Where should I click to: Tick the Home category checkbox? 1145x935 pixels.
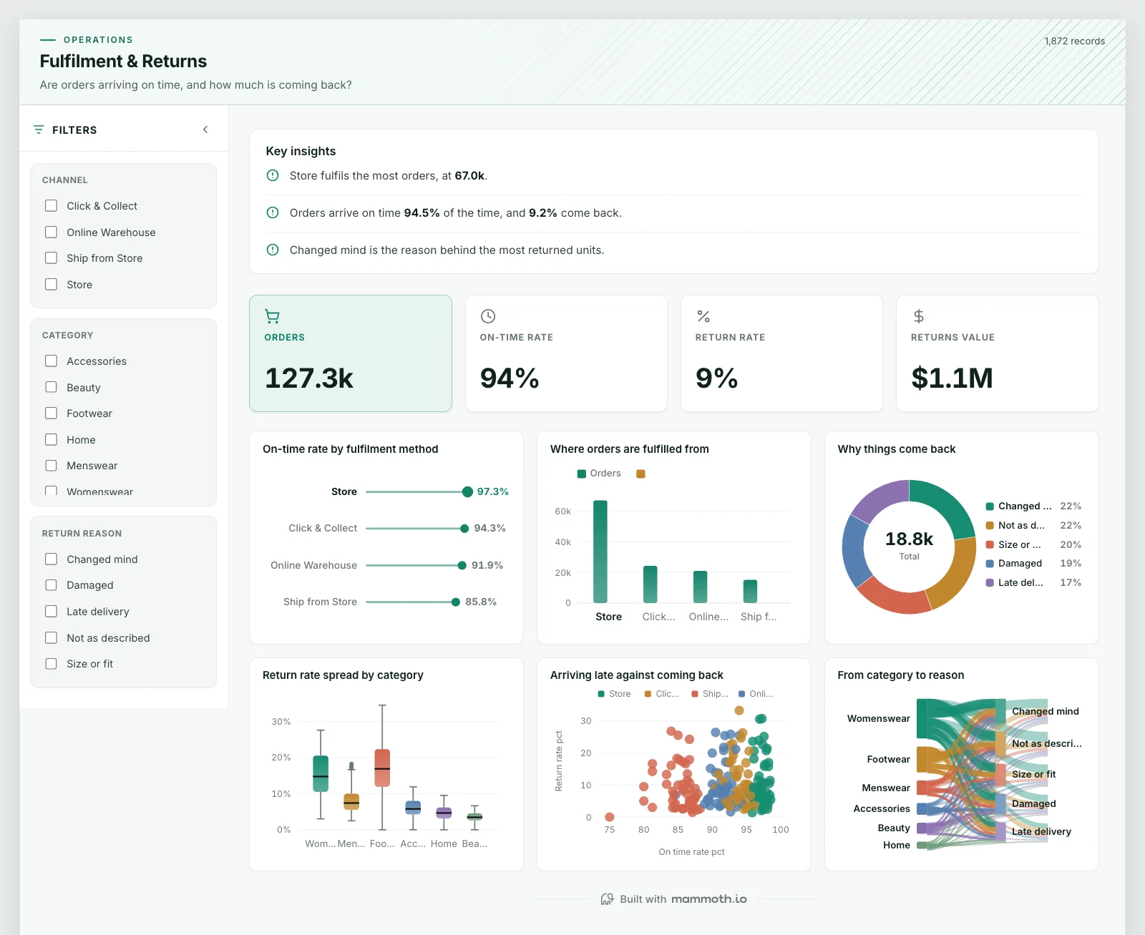click(x=51, y=440)
